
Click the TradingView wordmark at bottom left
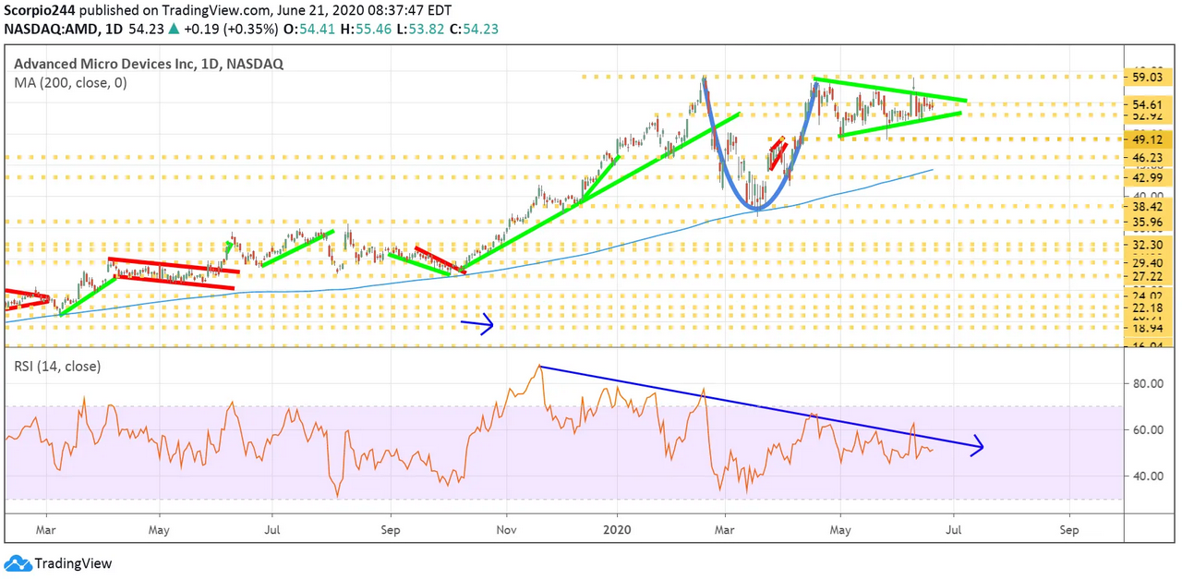[x=73, y=563]
